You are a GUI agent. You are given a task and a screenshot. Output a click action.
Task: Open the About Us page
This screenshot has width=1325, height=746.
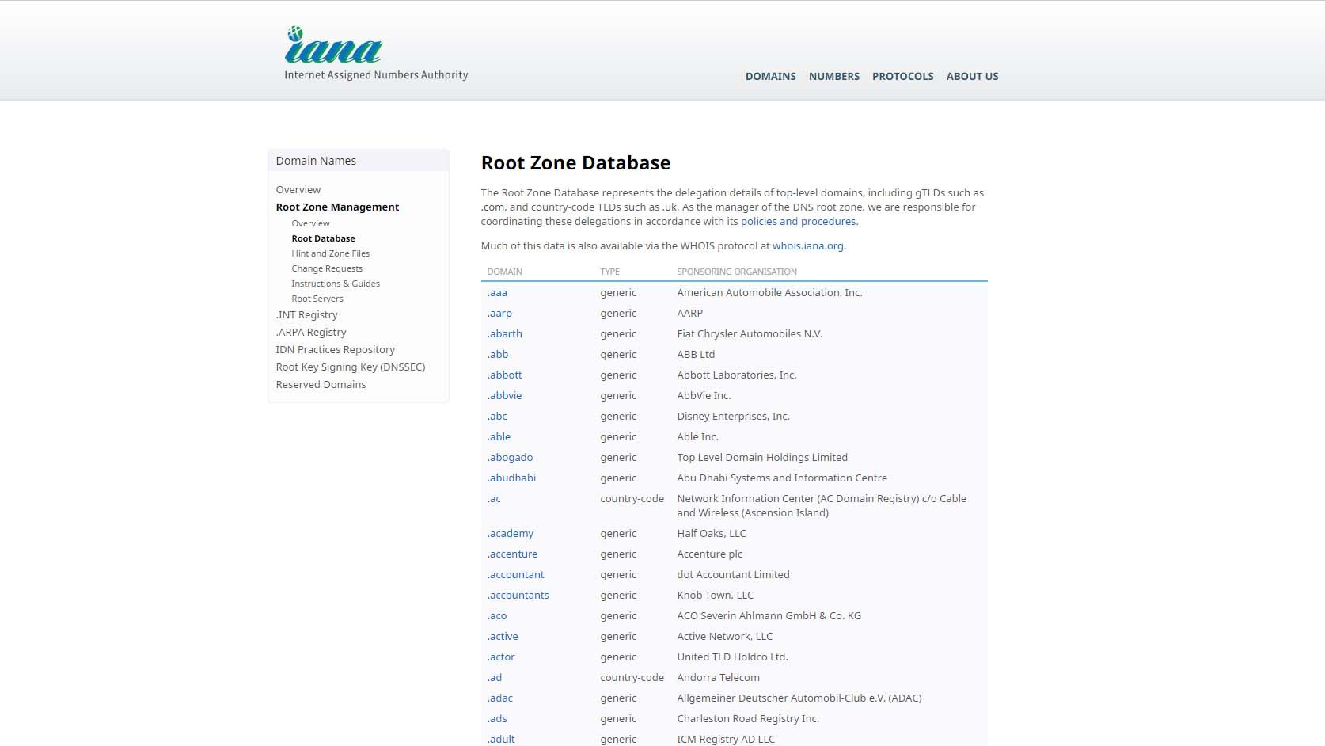pyautogui.click(x=972, y=77)
